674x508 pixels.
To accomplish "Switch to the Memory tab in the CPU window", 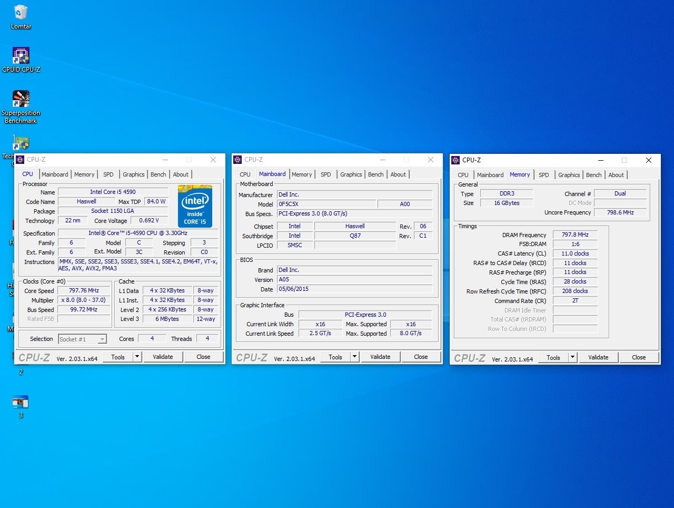I will [84, 174].
